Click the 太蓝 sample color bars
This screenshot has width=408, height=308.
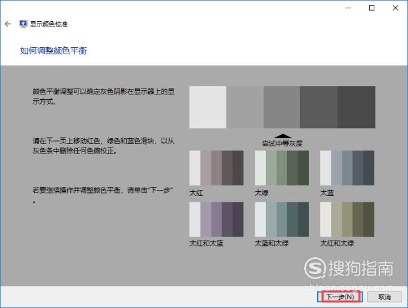click(347, 168)
